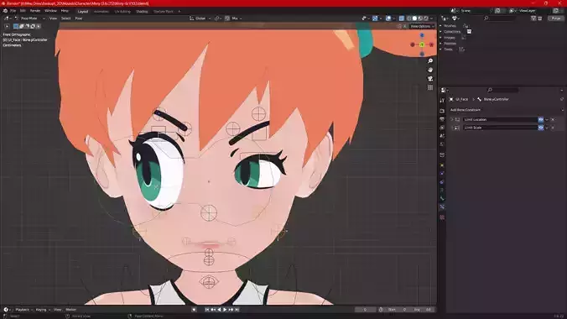Viewport: 567px width, 319px height.
Task: Choose the set-new-selection mode icon
Action: tap(16, 26)
